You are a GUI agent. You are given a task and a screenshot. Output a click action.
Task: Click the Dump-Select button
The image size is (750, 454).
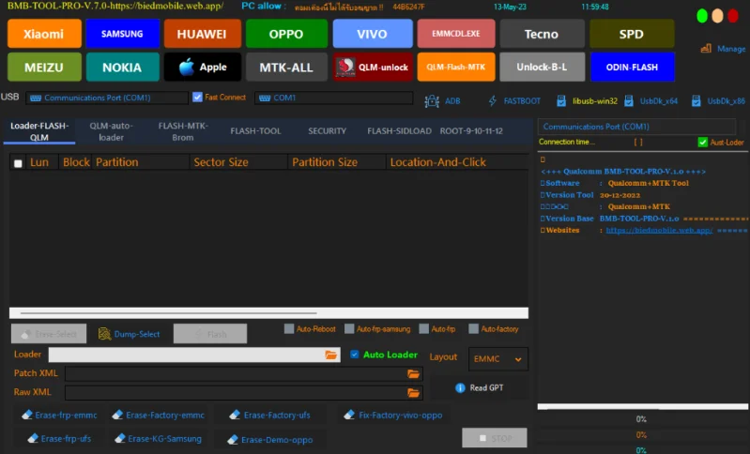(130, 334)
